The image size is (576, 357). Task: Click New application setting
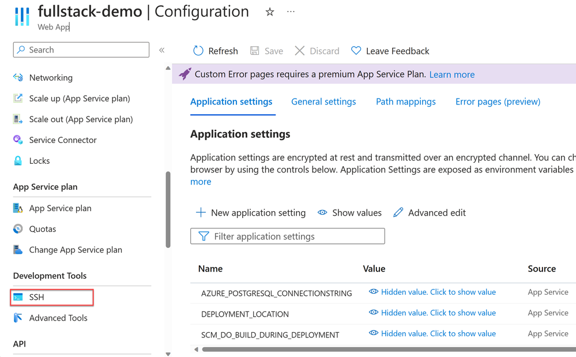point(258,213)
